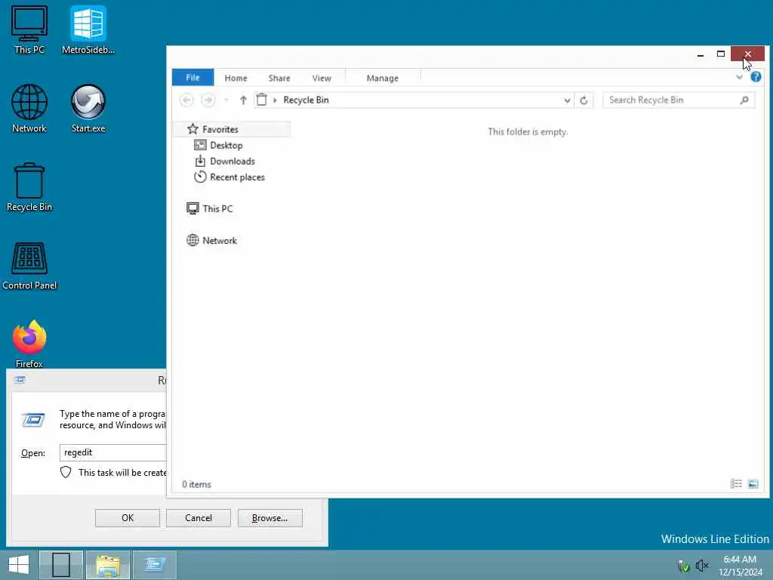Switch to the Share ribbon tab

click(x=279, y=78)
